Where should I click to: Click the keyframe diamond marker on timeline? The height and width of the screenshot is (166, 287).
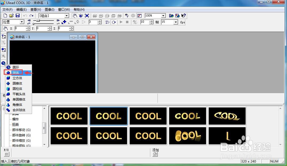[x=33, y=24]
